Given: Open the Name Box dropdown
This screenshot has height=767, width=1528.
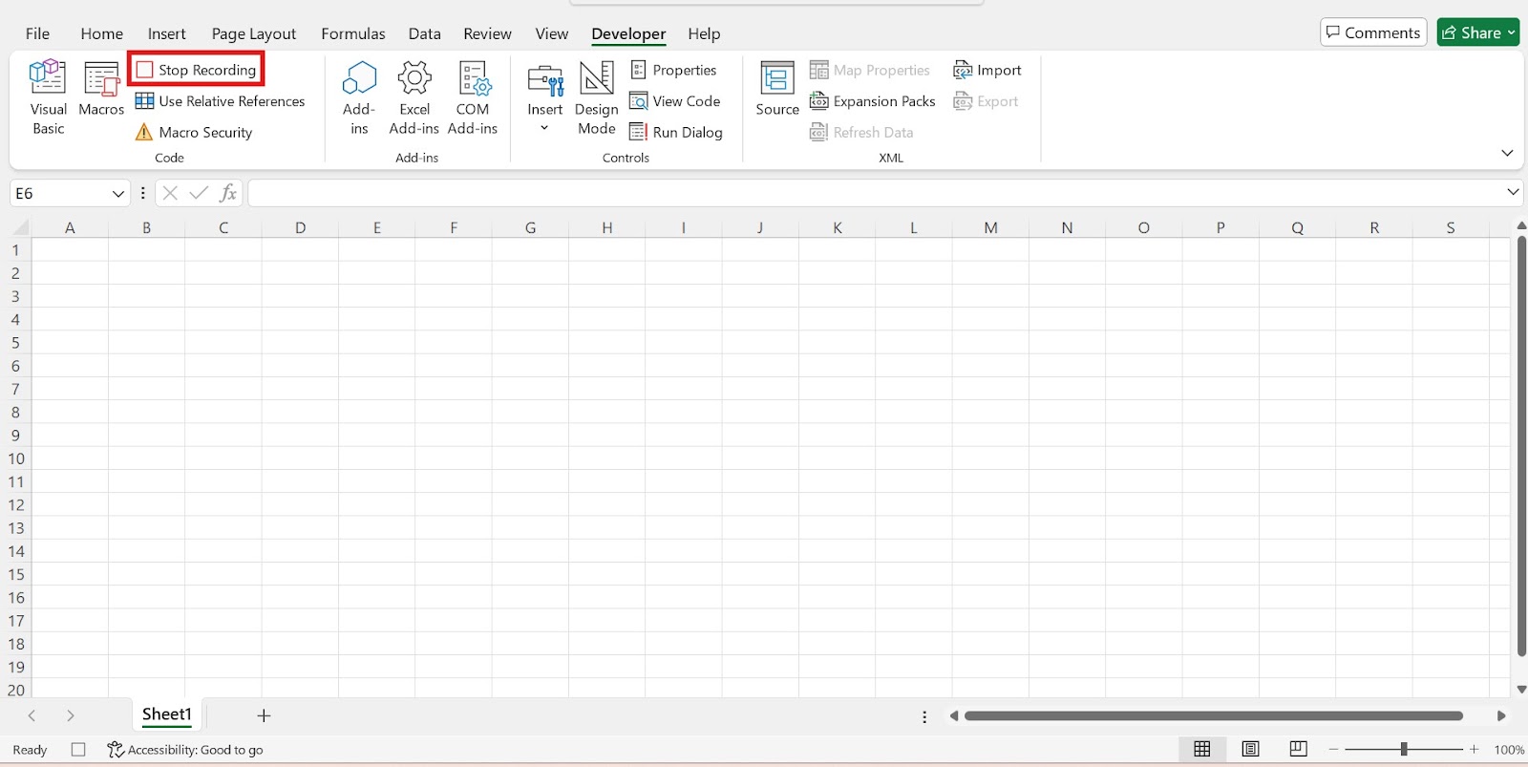Looking at the screenshot, I should (x=118, y=194).
